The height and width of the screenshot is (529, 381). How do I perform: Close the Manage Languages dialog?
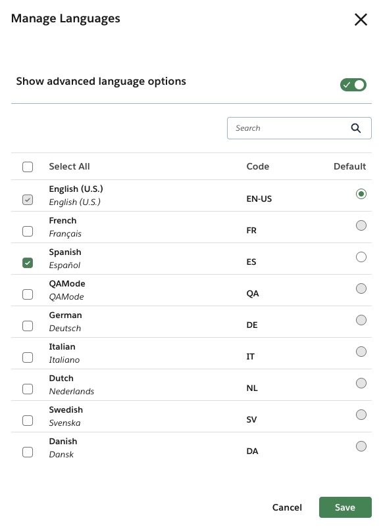pos(361,20)
